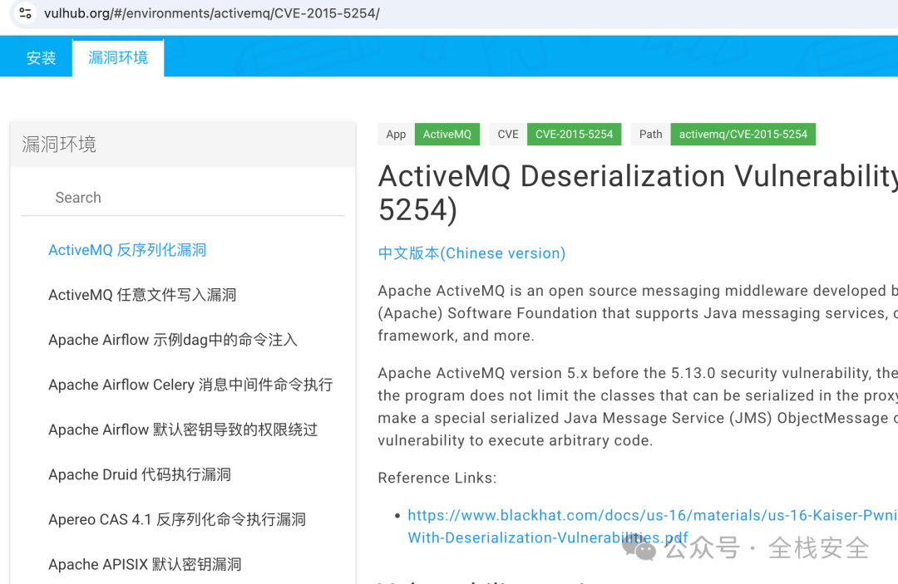Click the gray Path label
This screenshot has width=898, height=584.
click(650, 135)
